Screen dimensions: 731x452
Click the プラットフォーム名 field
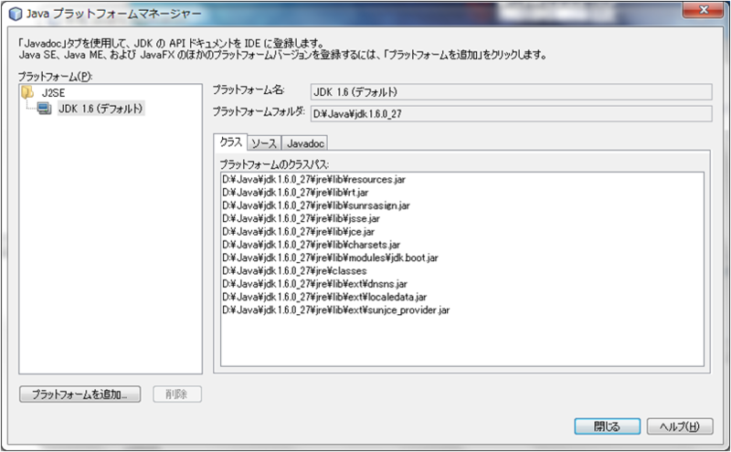pos(511,92)
